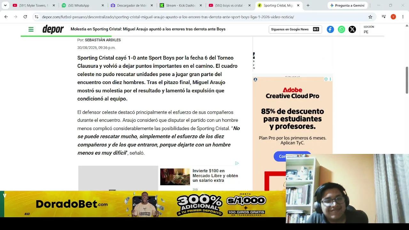Screen dimensions: 409x230
Task: View site information for depor.com
Action: point(36,17)
